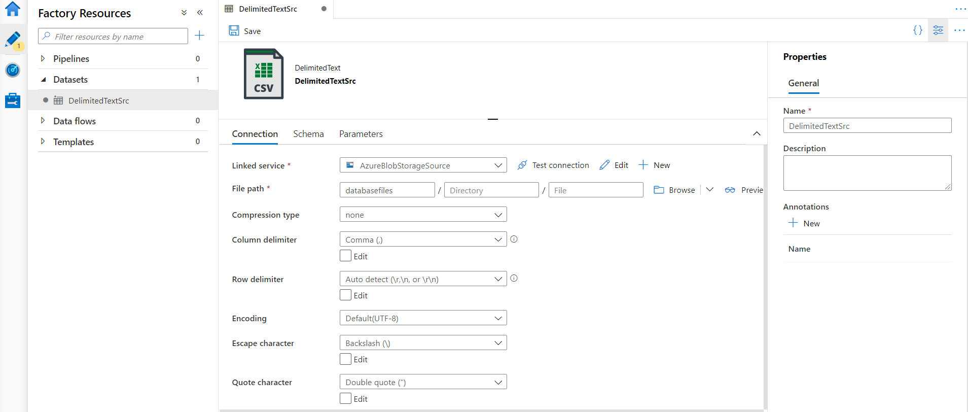Screen dimensions: 968x412
Task: Click the Save button
Action: (x=245, y=31)
